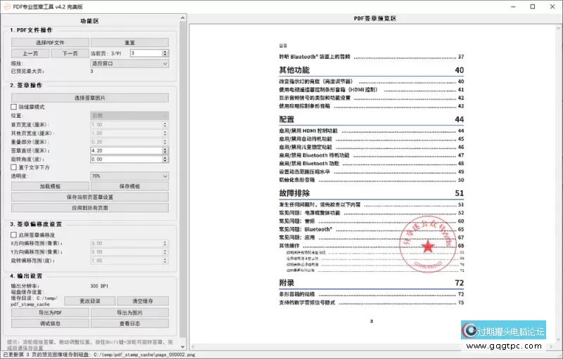Click the 查看日志 button
This screenshot has height=359, width=563.
129,324
